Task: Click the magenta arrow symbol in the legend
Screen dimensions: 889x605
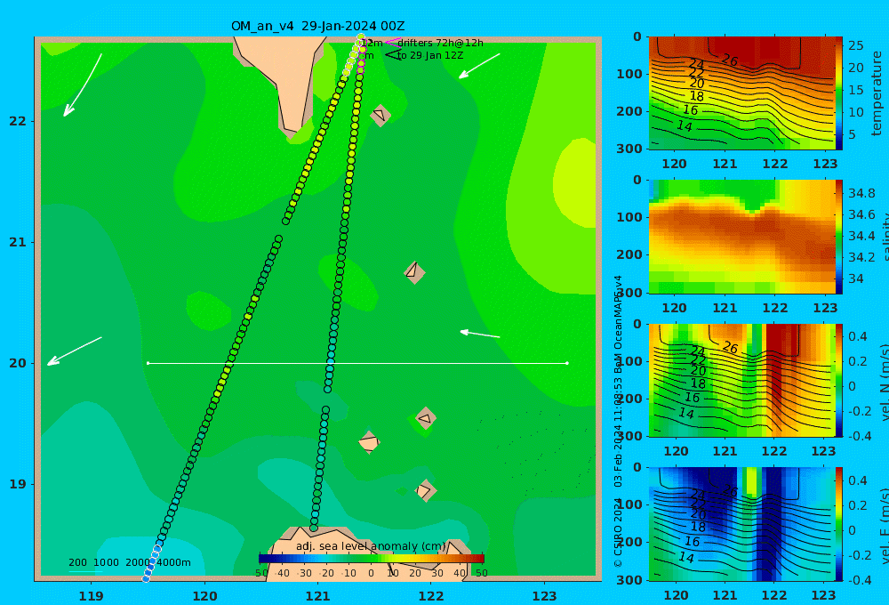Action: tap(392, 43)
